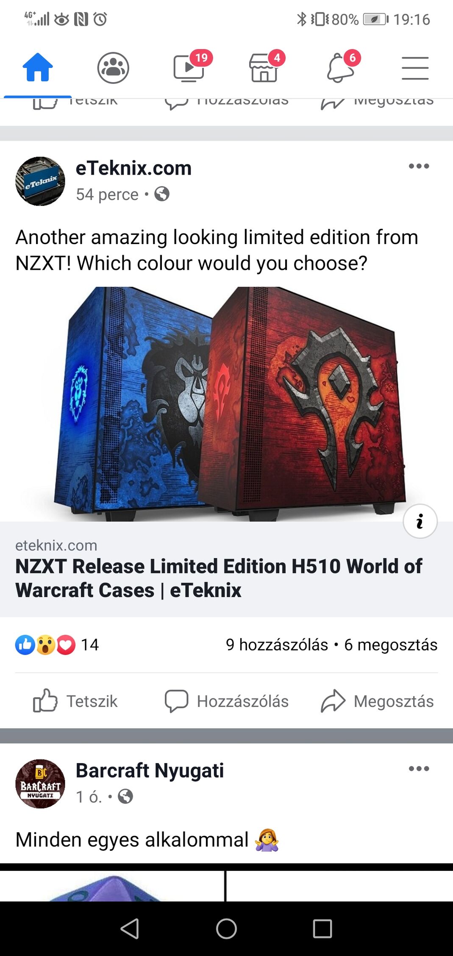Tap the Hozzászólás comment button
The height and width of the screenshot is (956, 453).
point(226,701)
